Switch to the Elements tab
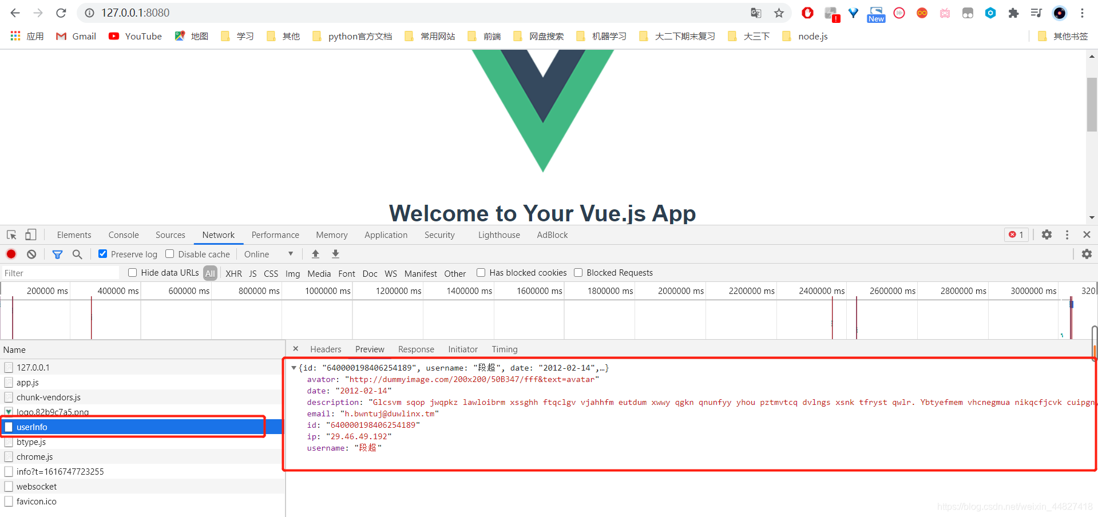The image size is (1098, 517). click(74, 234)
